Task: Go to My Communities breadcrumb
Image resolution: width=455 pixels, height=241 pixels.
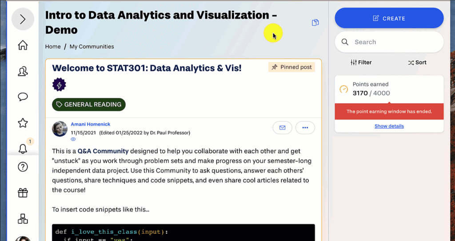Action: (92, 47)
